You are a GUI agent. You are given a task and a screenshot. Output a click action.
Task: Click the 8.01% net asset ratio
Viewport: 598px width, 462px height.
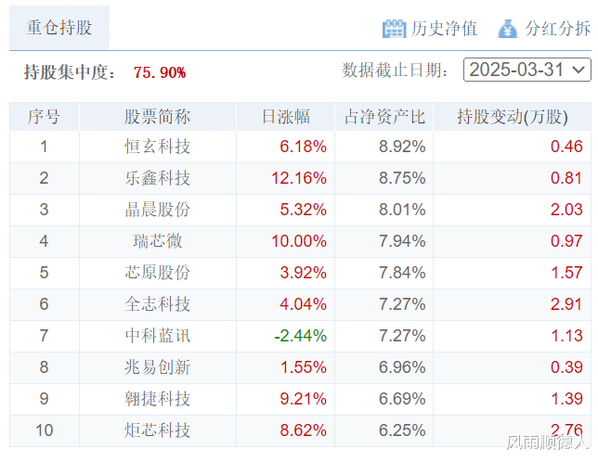click(402, 210)
